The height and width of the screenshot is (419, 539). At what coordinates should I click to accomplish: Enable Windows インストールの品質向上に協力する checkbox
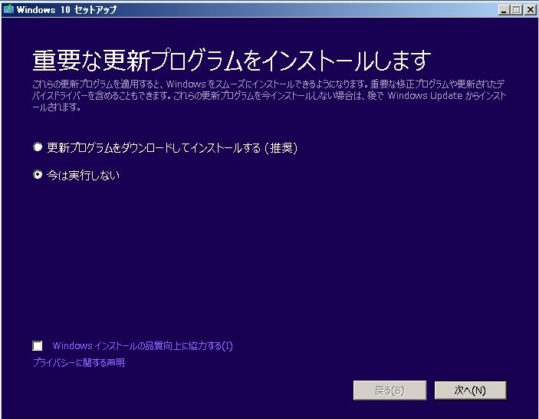[38, 345]
